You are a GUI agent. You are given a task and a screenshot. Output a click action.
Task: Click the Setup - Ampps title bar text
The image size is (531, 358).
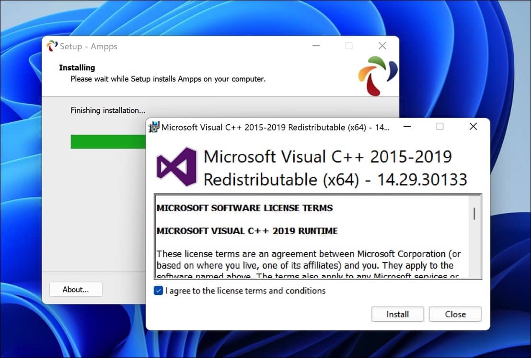89,46
